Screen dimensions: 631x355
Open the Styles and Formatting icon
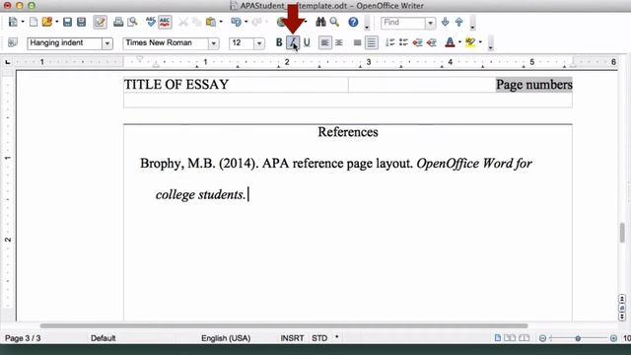coord(13,42)
